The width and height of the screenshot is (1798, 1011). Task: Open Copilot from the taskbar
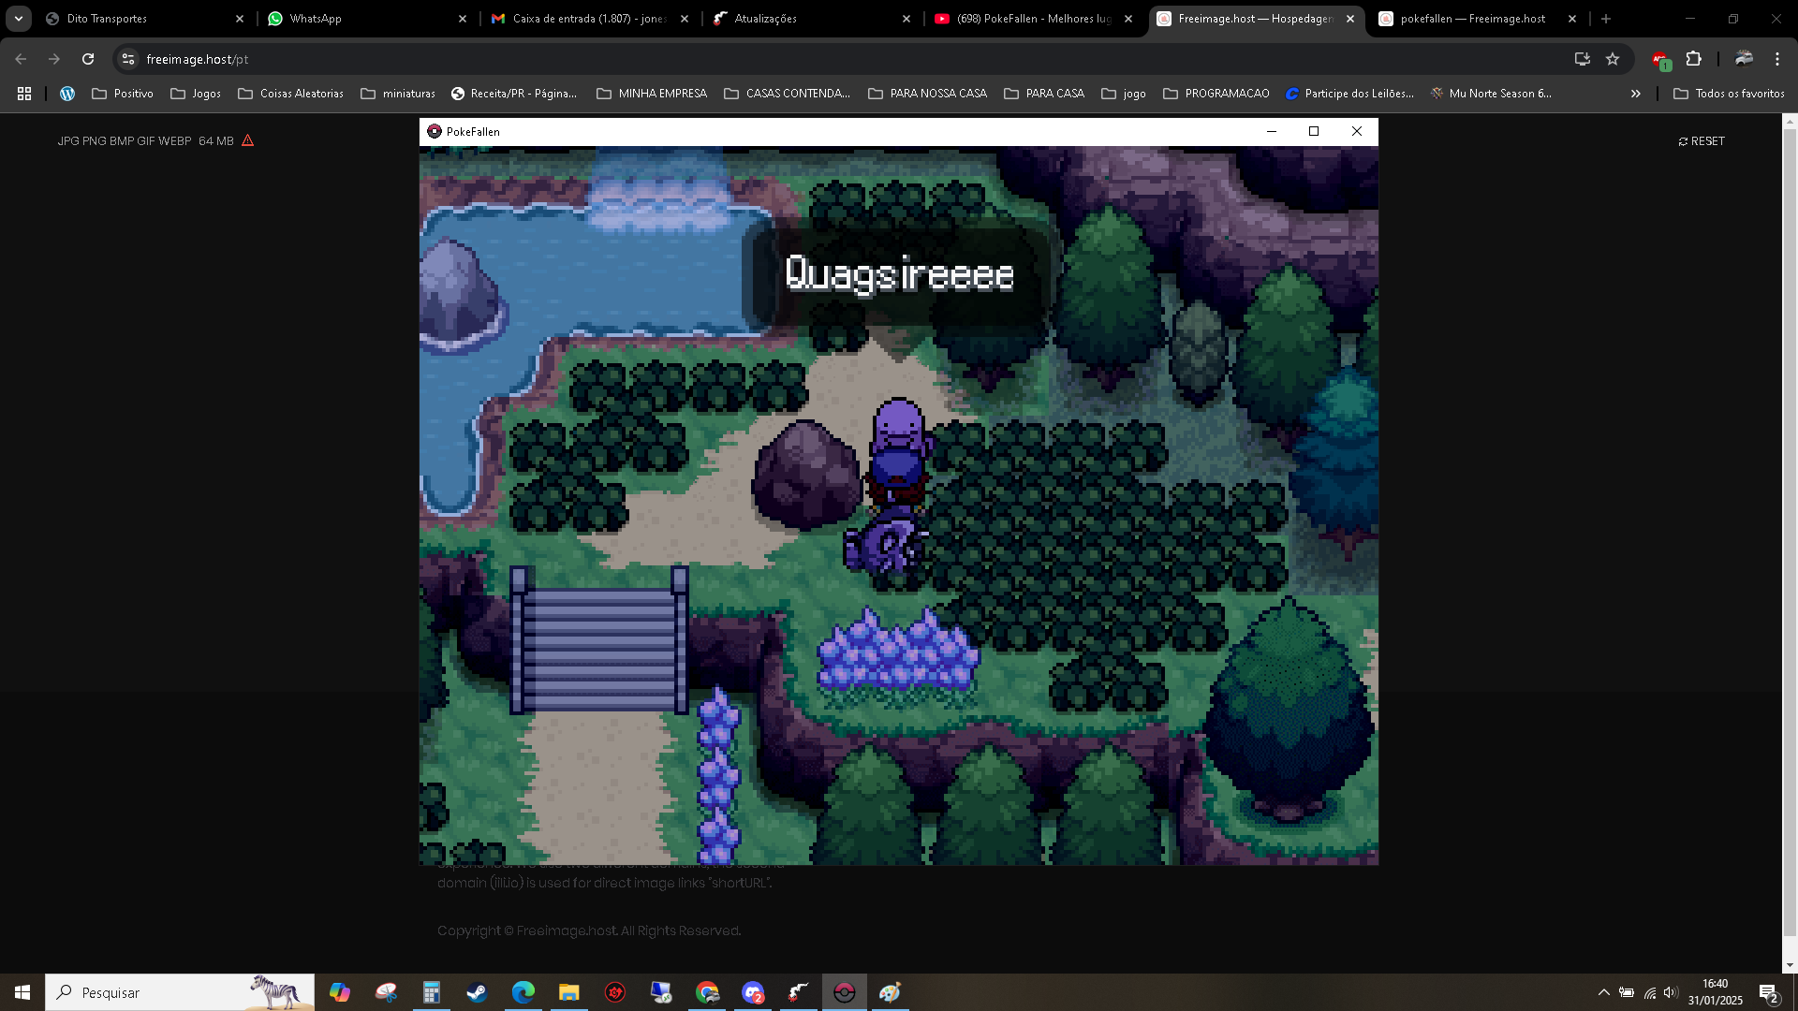[x=340, y=992]
